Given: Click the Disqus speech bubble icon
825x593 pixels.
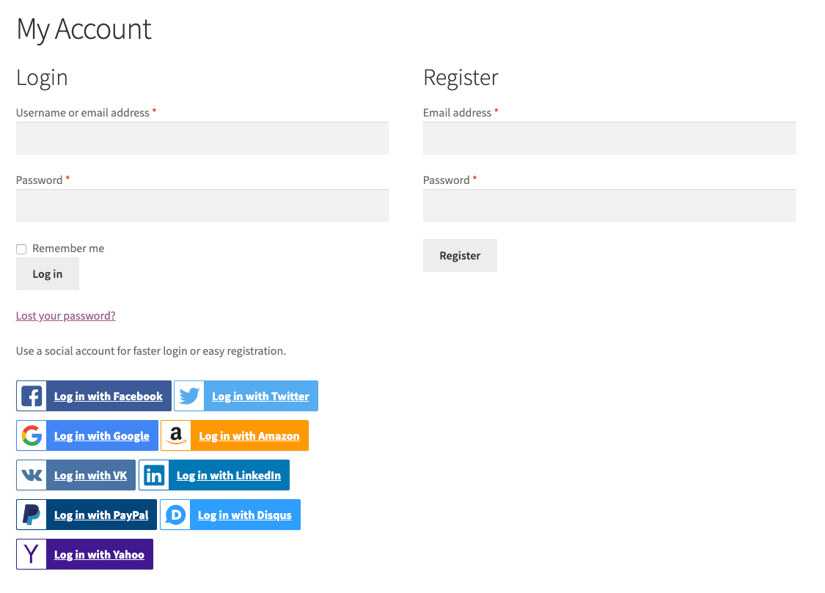Looking at the screenshot, I should [175, 515].
